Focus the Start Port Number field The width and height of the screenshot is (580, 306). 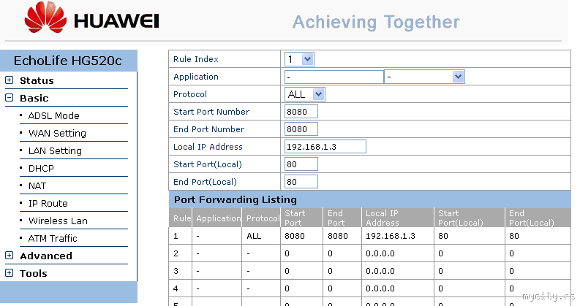coord(301,112)
